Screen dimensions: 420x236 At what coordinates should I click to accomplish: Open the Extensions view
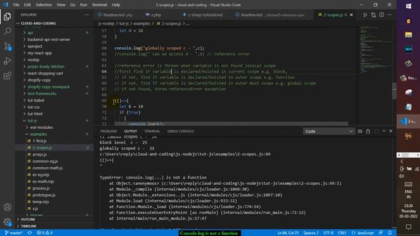point(7,76)
